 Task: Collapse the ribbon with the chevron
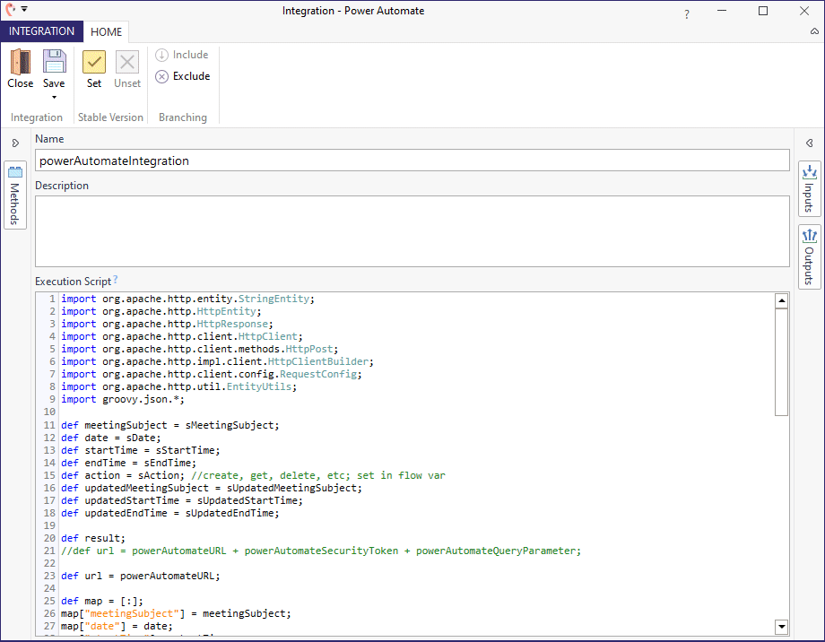[814, 31]
